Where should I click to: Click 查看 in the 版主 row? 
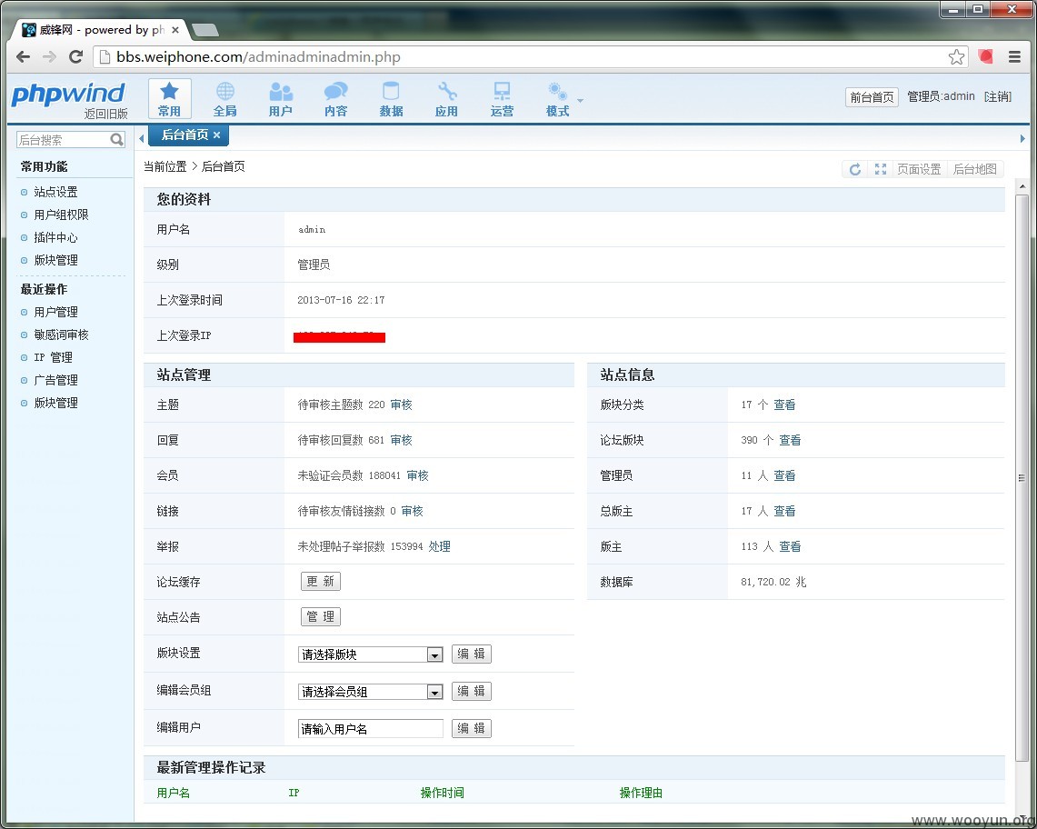click(790, 546)
